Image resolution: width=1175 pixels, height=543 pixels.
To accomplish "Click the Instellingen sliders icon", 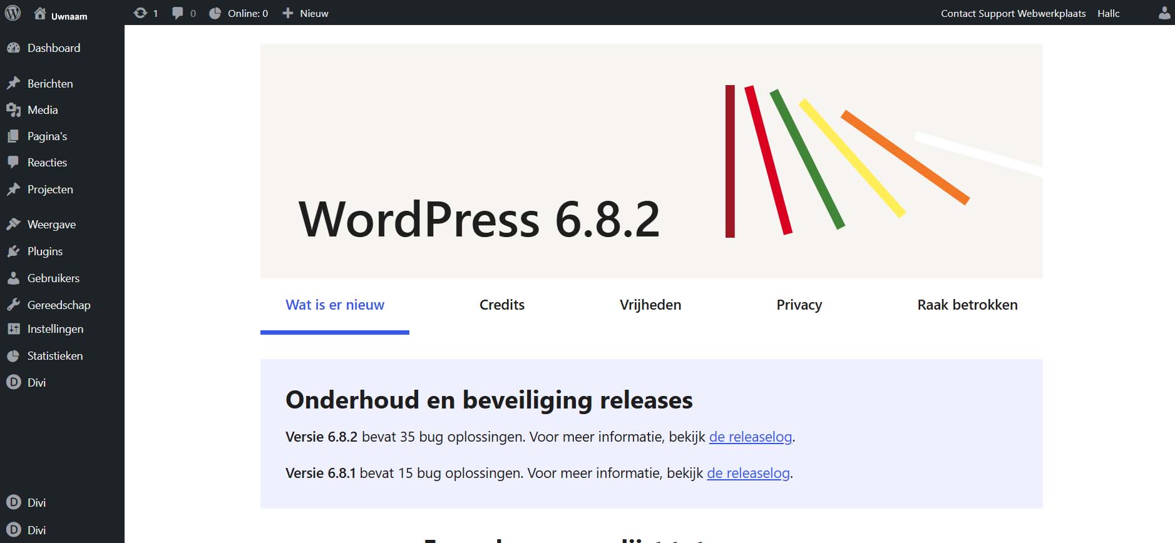I will tap(13, 329).
